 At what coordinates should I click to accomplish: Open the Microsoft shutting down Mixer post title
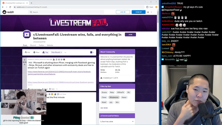point(61,65)
